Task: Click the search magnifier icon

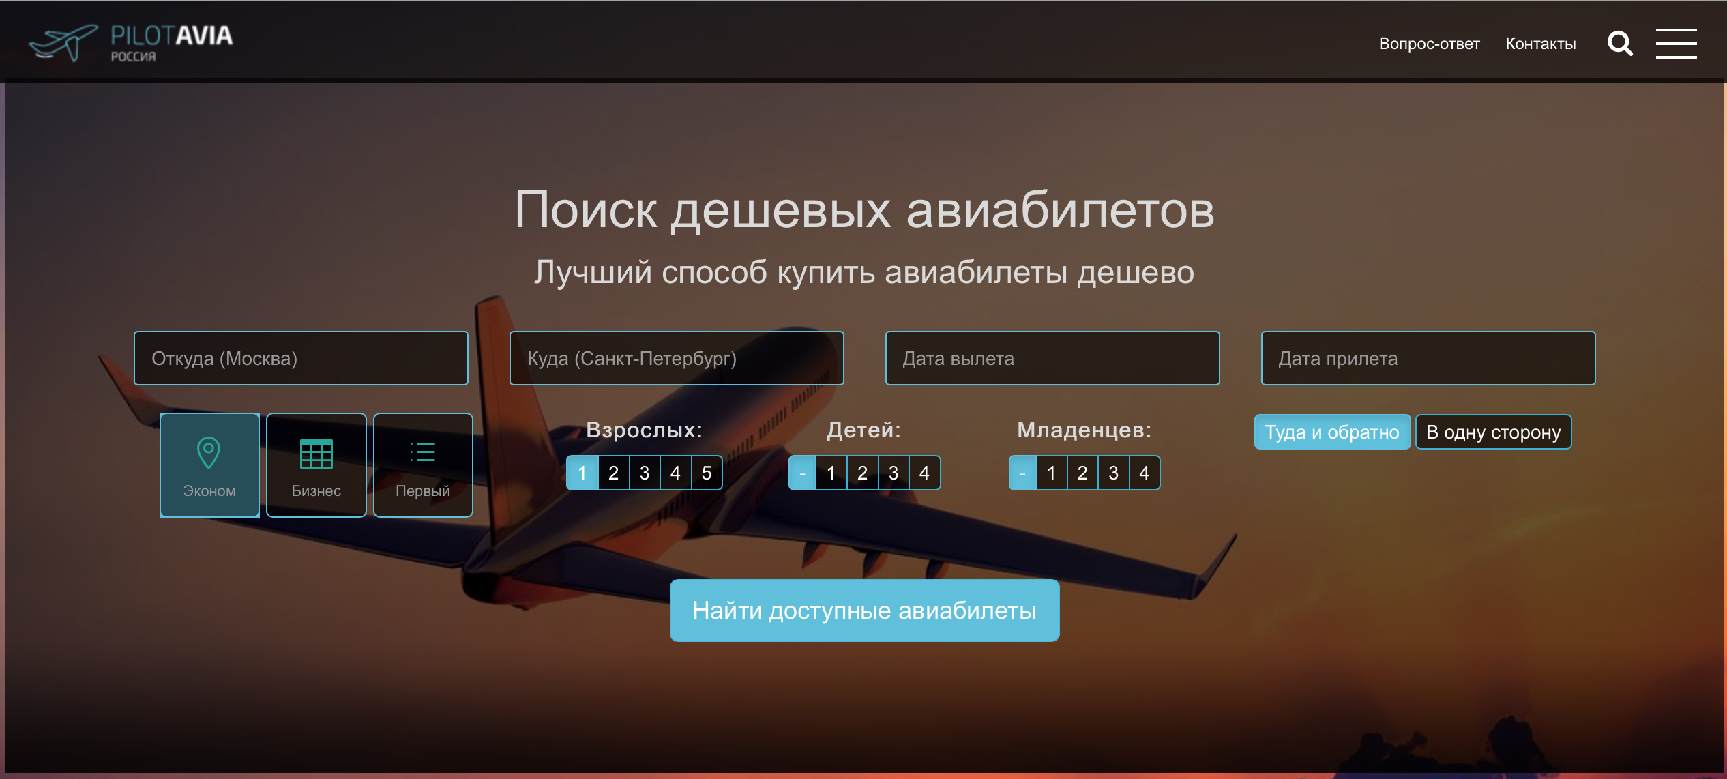Action: click(x=1621, y=42)
